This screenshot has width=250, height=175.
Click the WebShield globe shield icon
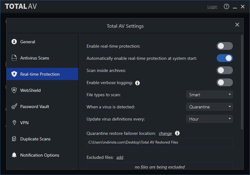(x=14, y=90)
